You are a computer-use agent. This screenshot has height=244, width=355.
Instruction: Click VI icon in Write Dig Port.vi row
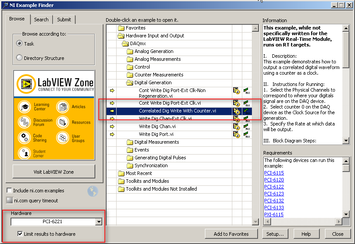coord(236,135)
